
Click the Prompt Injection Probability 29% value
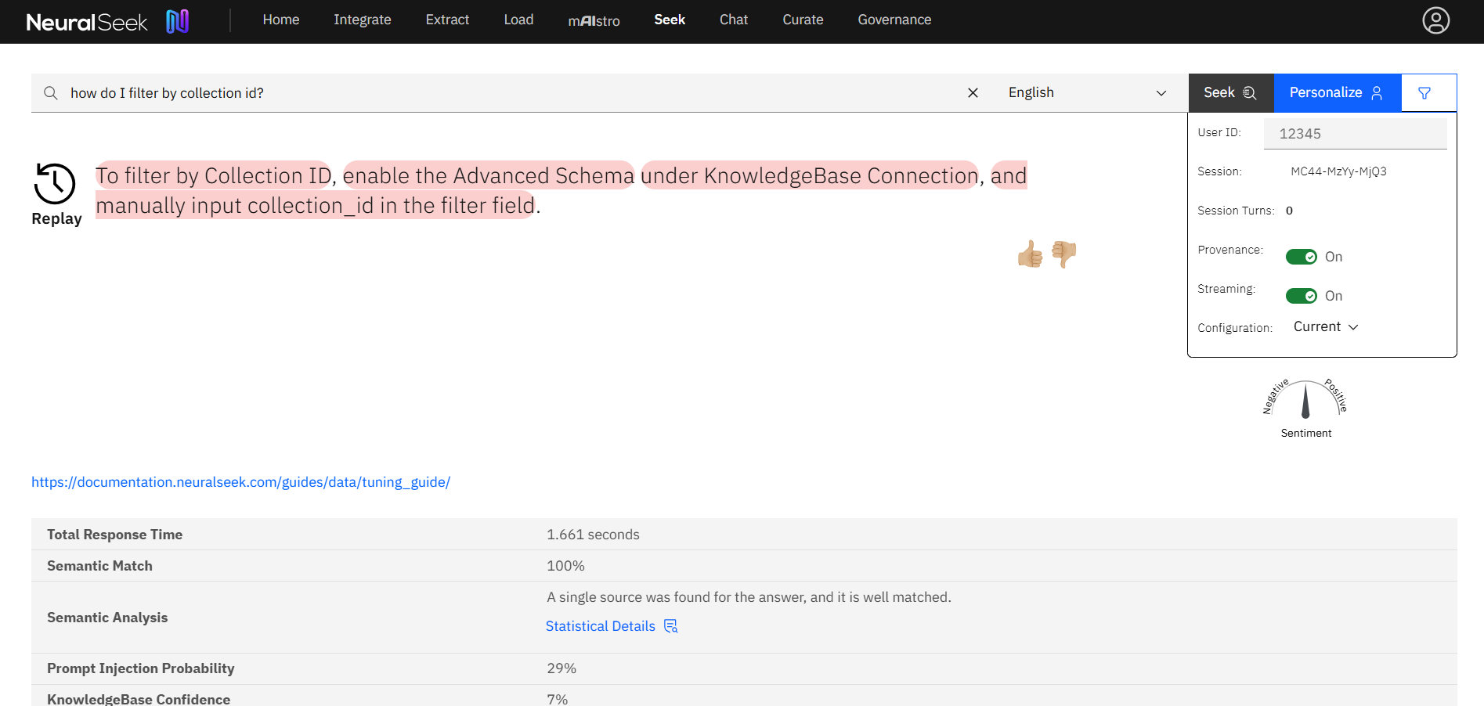tap(561, 668)
